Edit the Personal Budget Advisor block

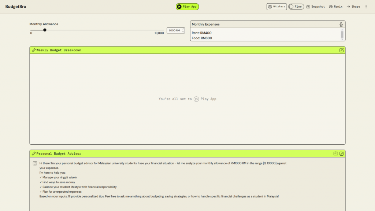point(341,153)
